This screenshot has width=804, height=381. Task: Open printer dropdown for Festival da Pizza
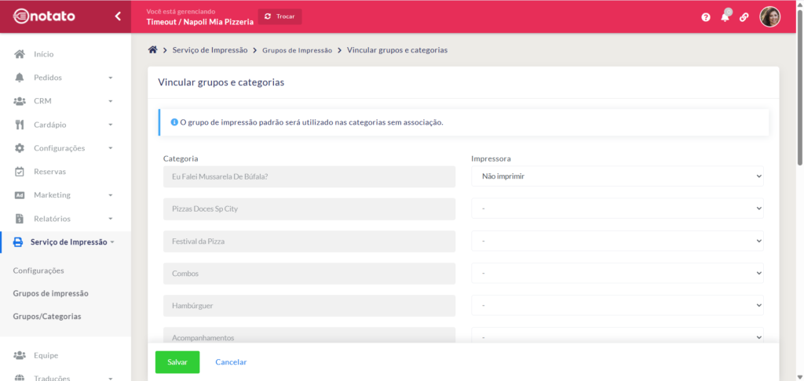click(x=616, y=241)
